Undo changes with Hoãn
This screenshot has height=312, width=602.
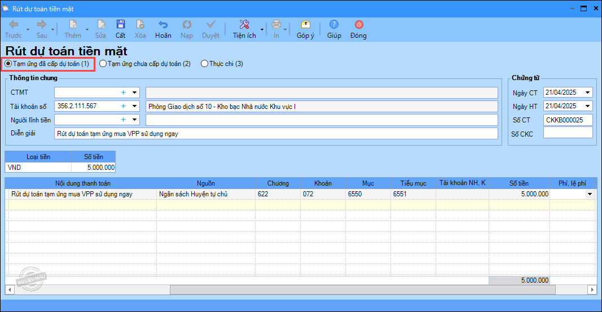point(163,29)
